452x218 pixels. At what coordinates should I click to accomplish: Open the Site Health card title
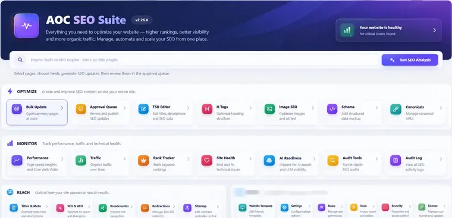(x=226, y=158)
